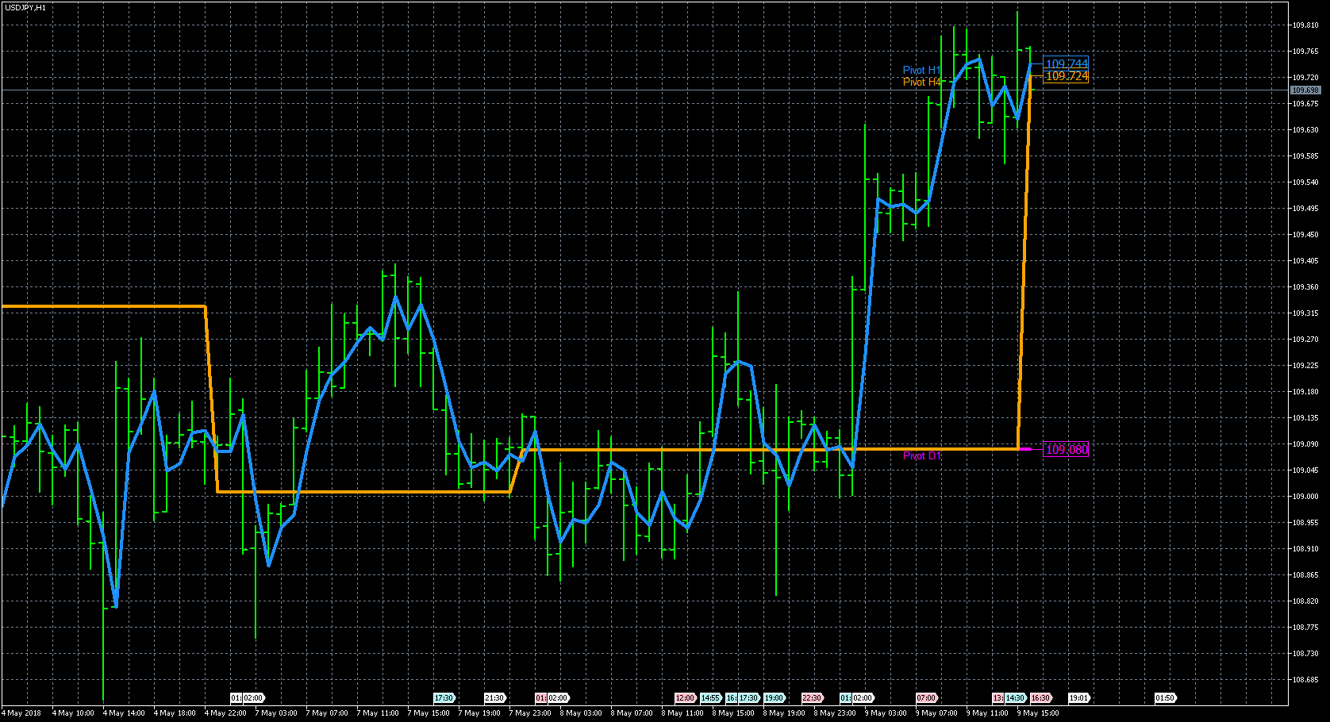Click the USDJPY,H1 chart title label
Image resolution: width=1330 pixels, height=722 pixels.
(24, 5)
